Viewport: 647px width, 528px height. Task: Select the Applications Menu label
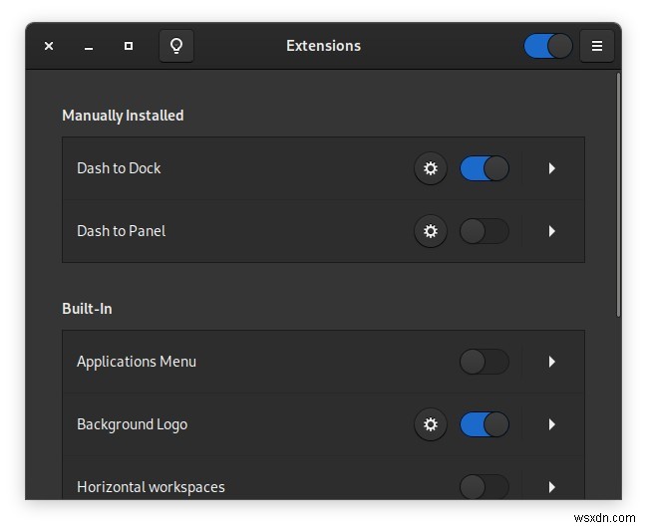click(x=137, y=362)
